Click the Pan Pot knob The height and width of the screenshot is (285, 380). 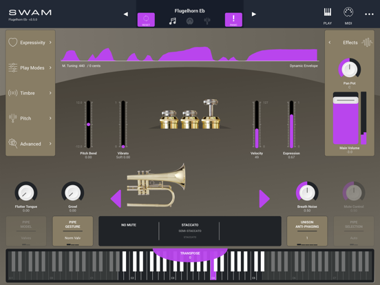pos(350,69)
